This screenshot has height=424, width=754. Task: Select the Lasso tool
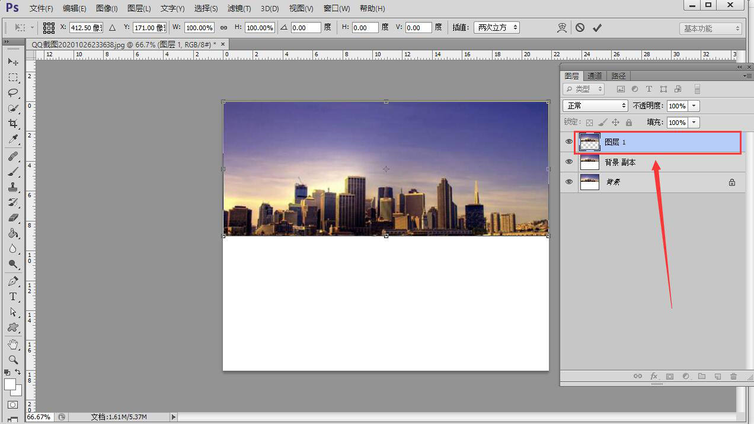coord(12,93)
